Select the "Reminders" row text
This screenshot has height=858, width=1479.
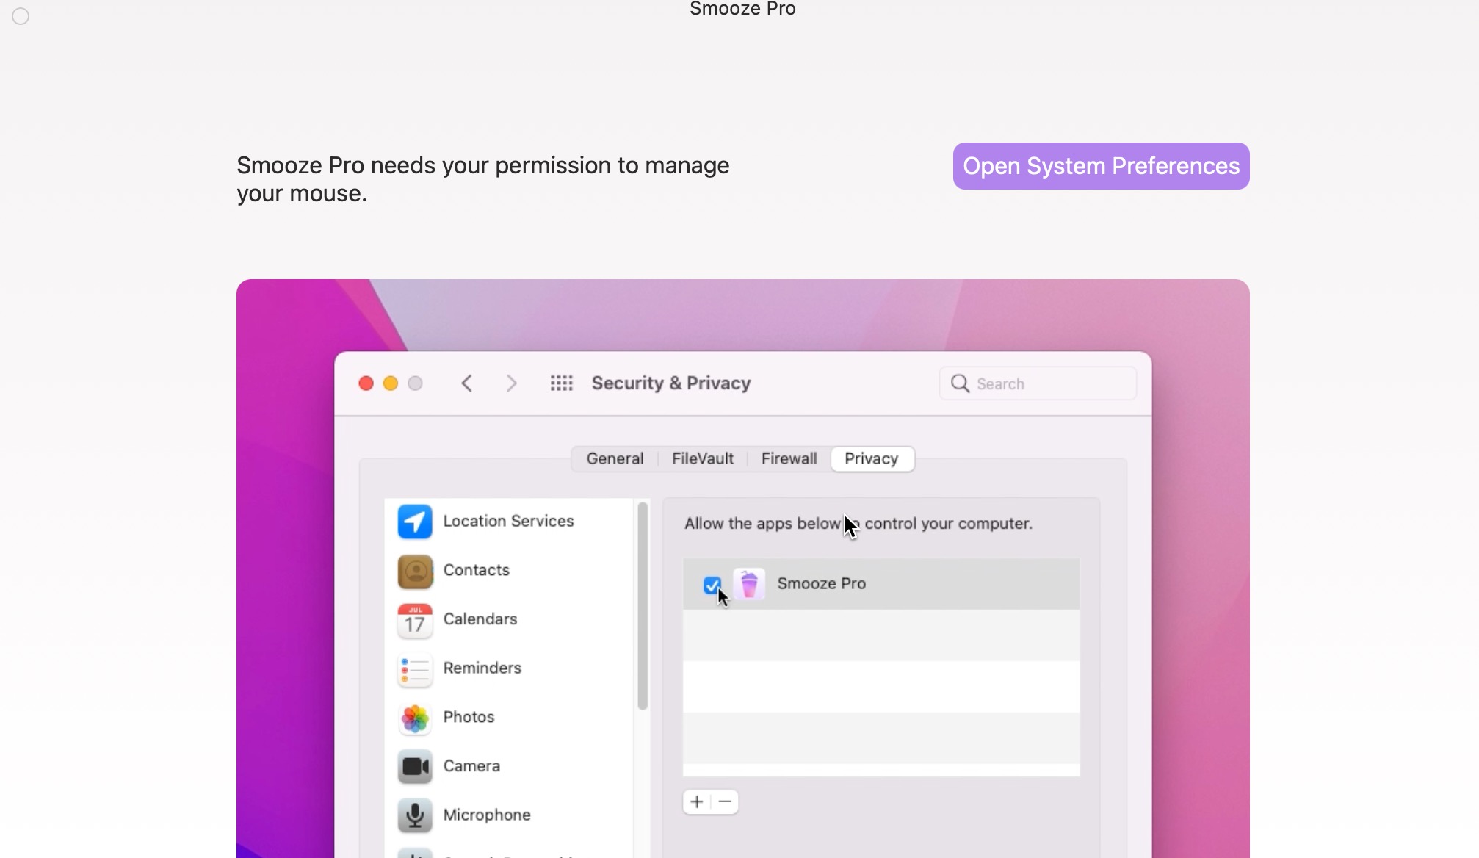482,668
